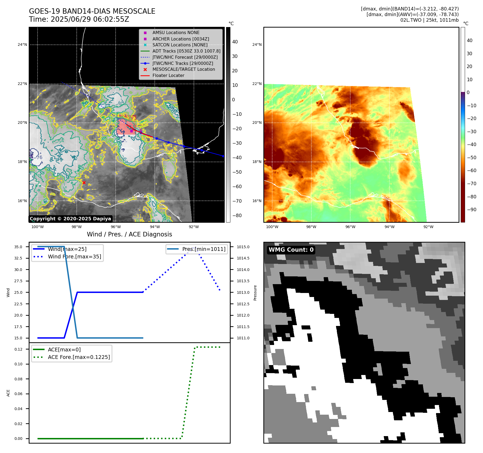Viewport: 483px width, 453px height.
Task: Click 'MESOSCALE/TARGET Location' legend text
Action: pyautogui.click(x=184, y=69)
